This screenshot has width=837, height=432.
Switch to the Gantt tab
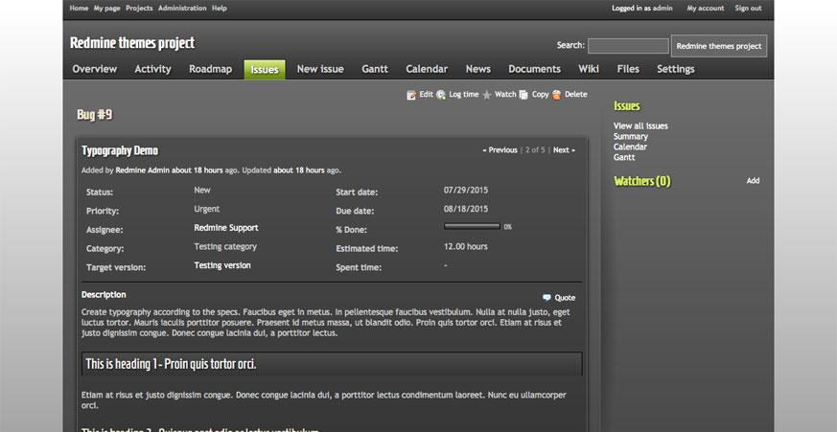click(375, 69)
